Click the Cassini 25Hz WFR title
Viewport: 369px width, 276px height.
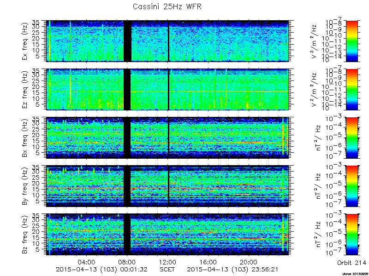[x=167, y=6]
